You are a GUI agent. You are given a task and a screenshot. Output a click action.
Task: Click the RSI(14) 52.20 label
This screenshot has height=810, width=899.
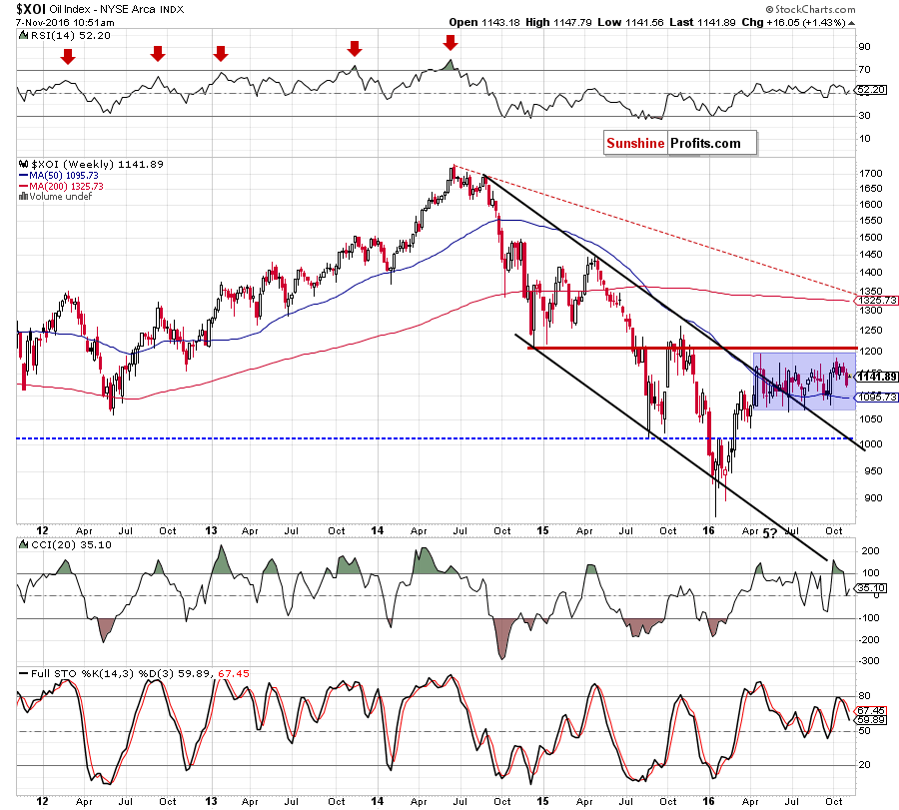coord(70,36)
